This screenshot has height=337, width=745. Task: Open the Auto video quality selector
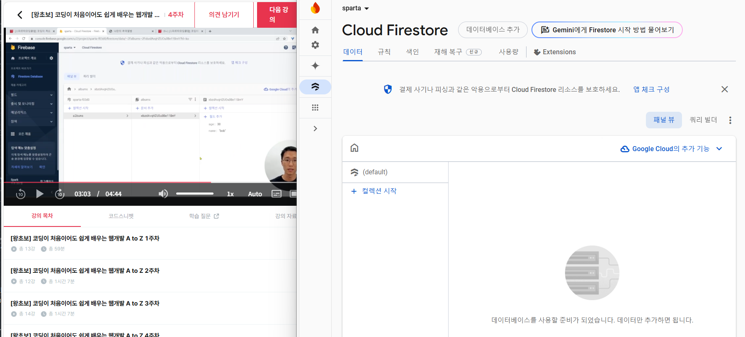[255, 194]
